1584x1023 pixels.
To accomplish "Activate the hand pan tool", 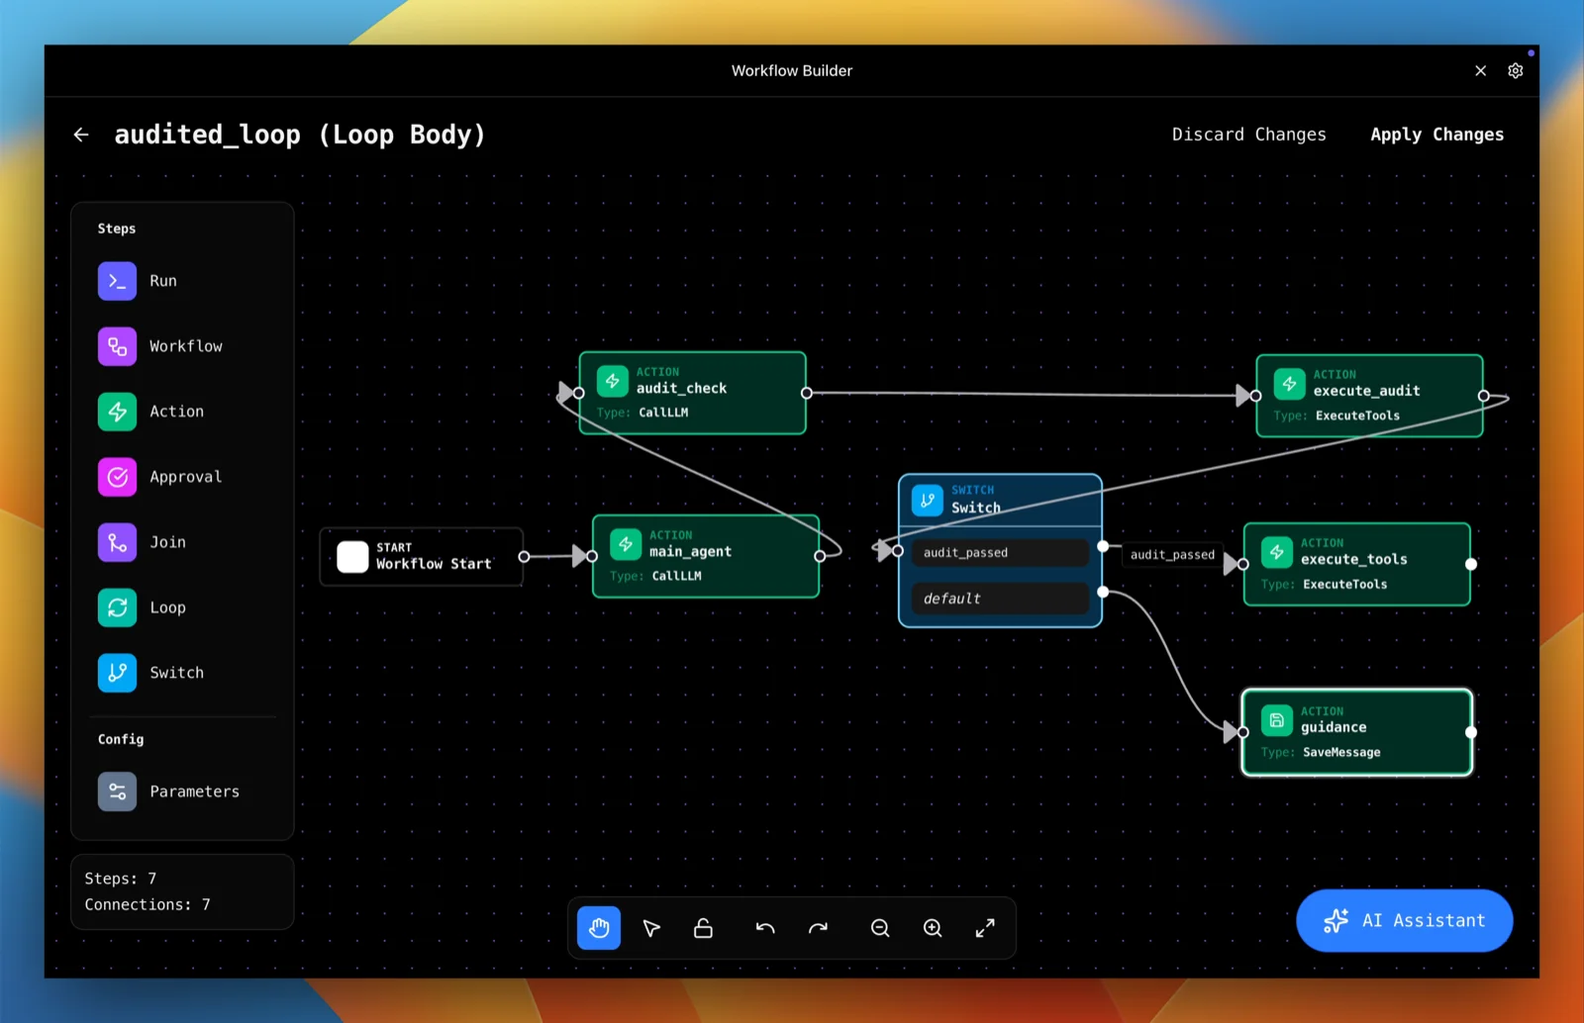I will point(599,928).
